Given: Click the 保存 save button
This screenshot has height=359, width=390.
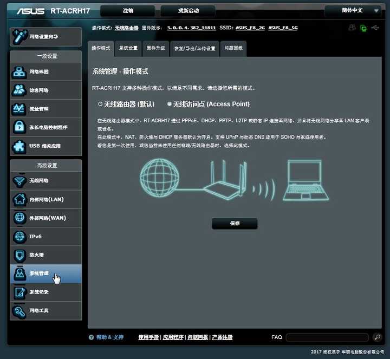Looking at the screenshot, I should point(235,223).
